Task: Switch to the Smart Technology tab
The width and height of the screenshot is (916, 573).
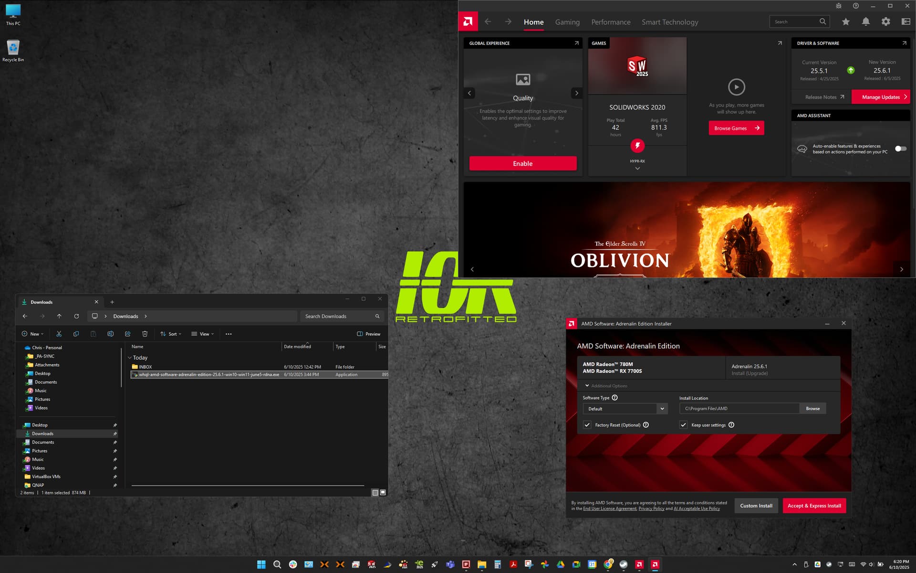Action: click(670, 22)
